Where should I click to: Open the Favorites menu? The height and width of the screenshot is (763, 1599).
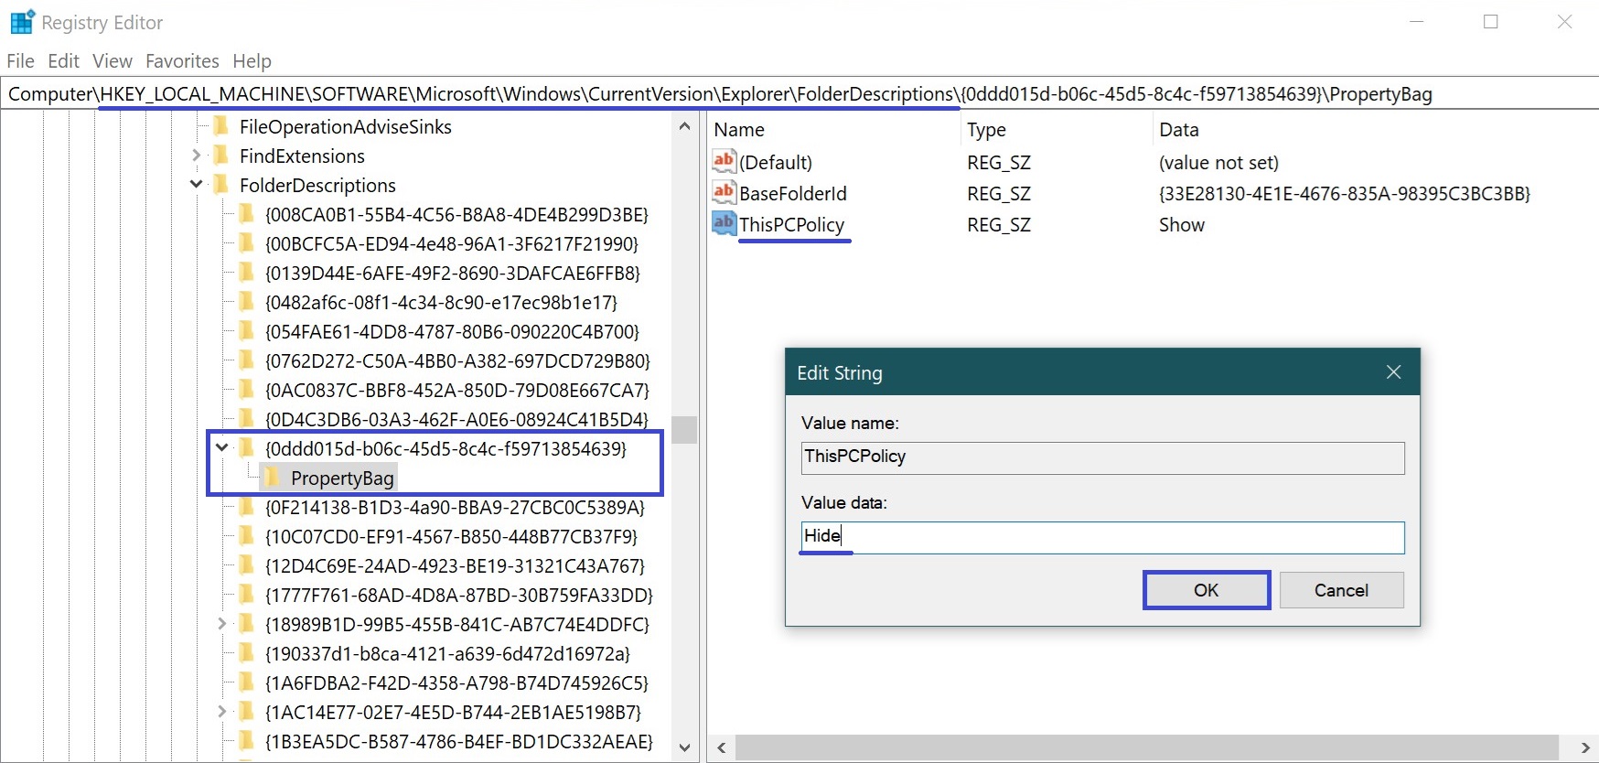coord(183,61)
